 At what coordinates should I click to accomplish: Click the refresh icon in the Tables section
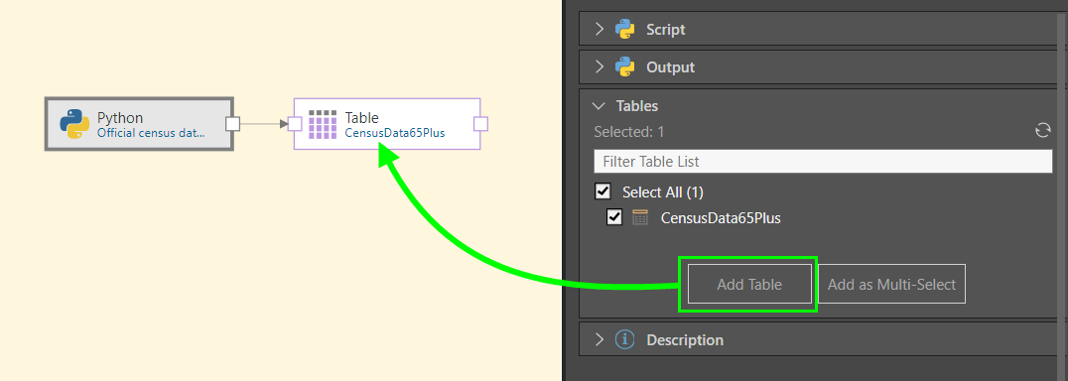pyautogui.click(x=1043, y=131)
